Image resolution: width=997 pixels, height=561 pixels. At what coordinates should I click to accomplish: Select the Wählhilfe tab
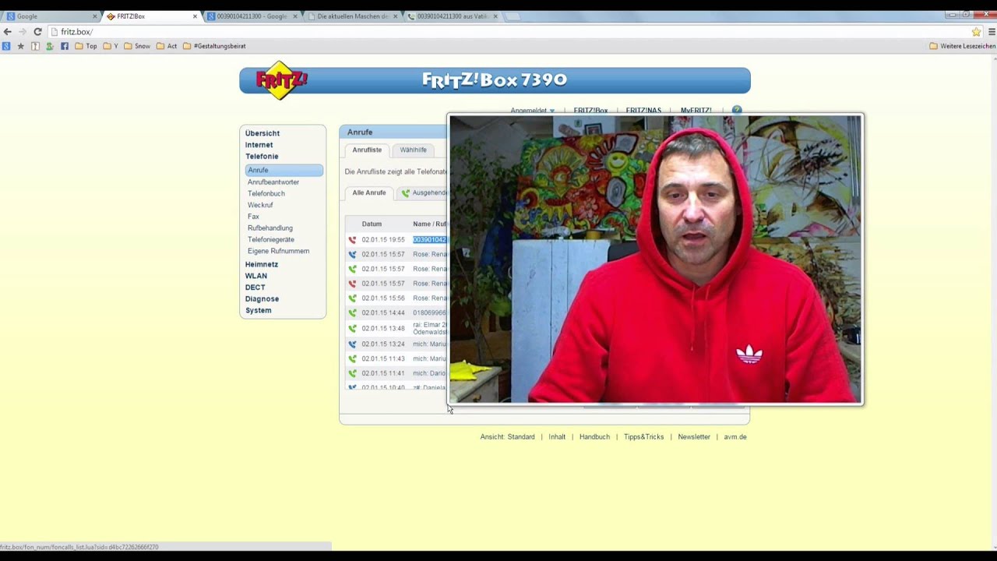pyautogui.click(x=413, y=150)
